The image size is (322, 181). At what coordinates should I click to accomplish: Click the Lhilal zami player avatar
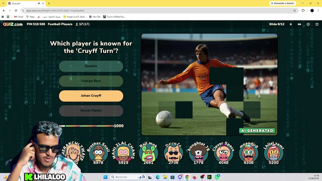tap(274, 153)
